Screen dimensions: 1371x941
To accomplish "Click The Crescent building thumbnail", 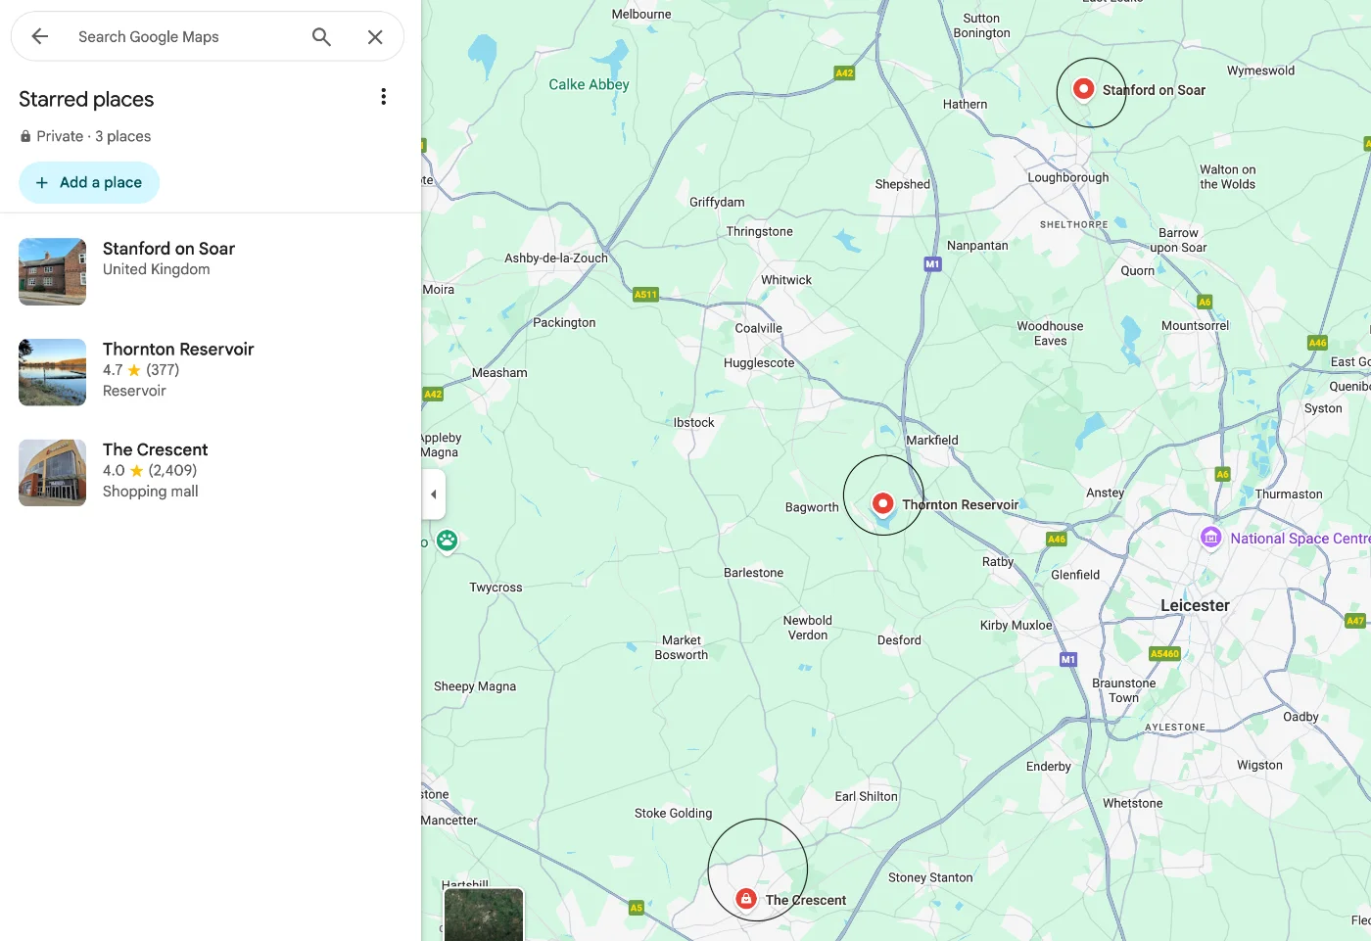I will pos(53,473).
